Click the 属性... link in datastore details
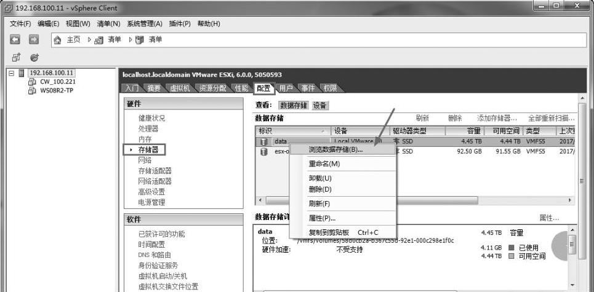This screenshot has height=292, width=594. (549, 218)
